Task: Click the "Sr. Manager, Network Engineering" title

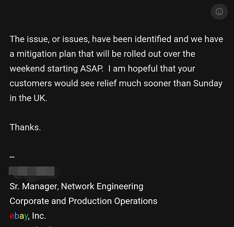Action: [76, 186]
